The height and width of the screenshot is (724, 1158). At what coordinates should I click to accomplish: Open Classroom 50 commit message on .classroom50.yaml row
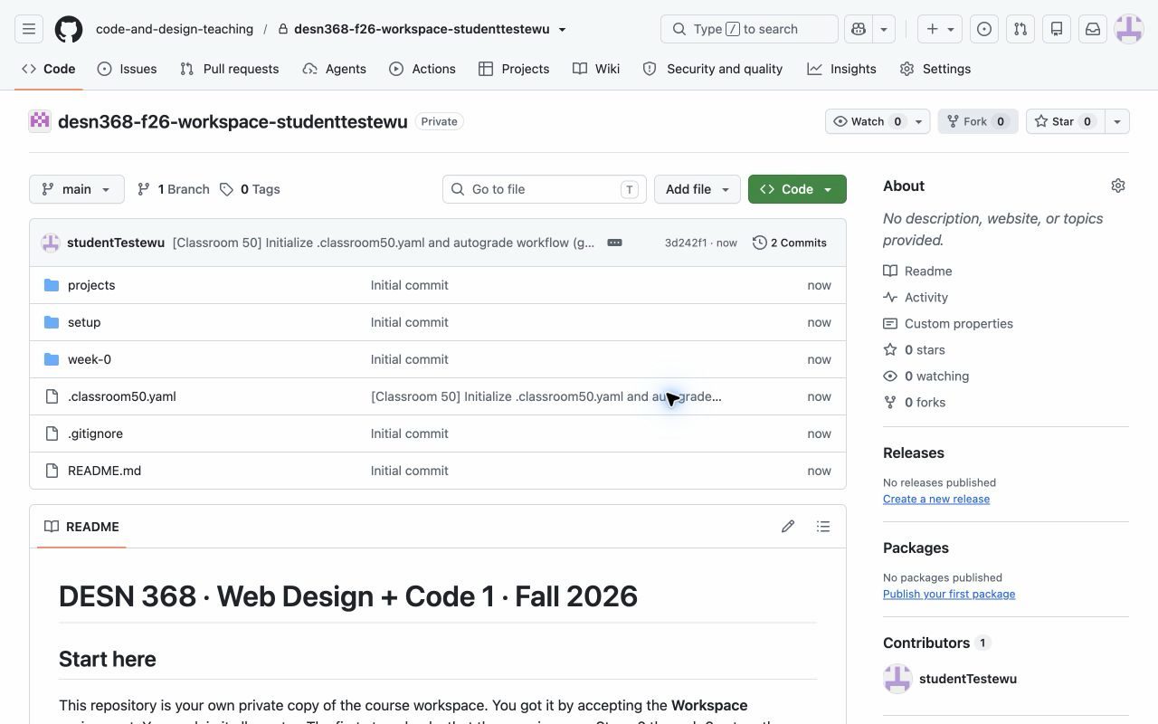pyautogui.click(x=546, y=396)
